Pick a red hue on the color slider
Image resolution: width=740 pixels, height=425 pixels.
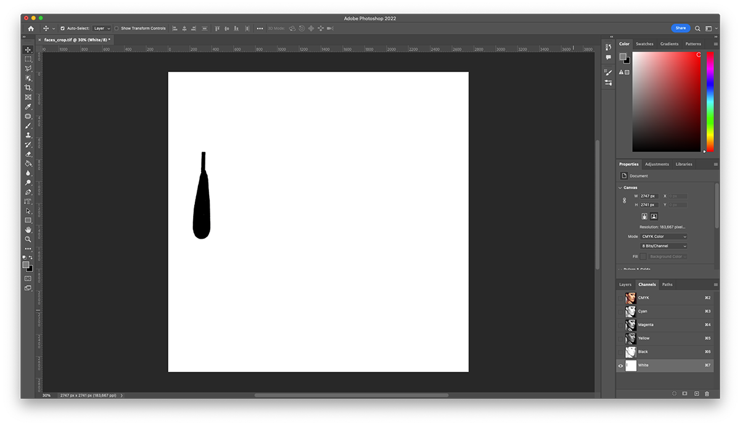point(708,56)
